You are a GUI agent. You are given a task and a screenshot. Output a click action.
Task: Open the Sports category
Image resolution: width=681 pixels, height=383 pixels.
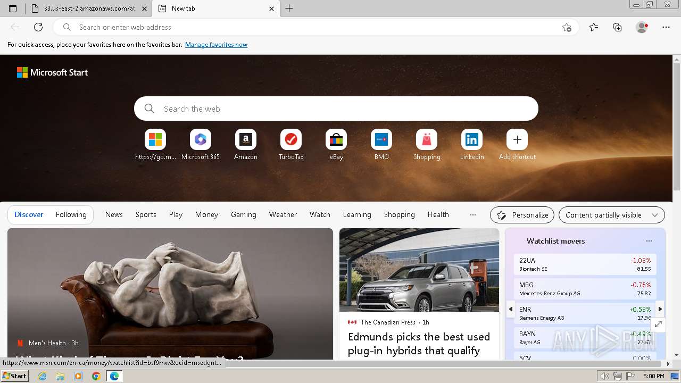146,214
